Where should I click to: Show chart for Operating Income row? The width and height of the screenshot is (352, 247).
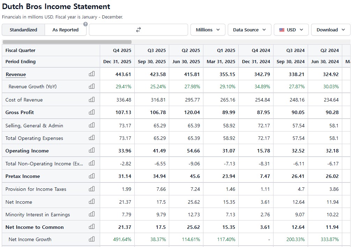click(x=92, y=150)
